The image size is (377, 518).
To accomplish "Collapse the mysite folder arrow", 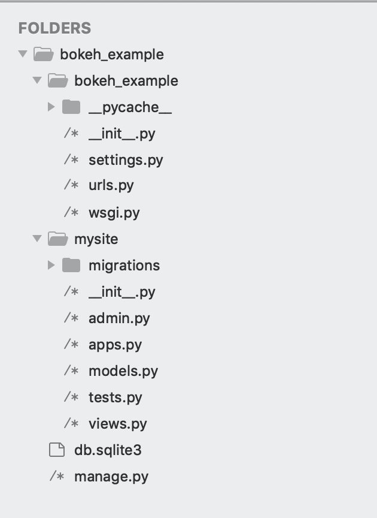I will pos(38,239).
